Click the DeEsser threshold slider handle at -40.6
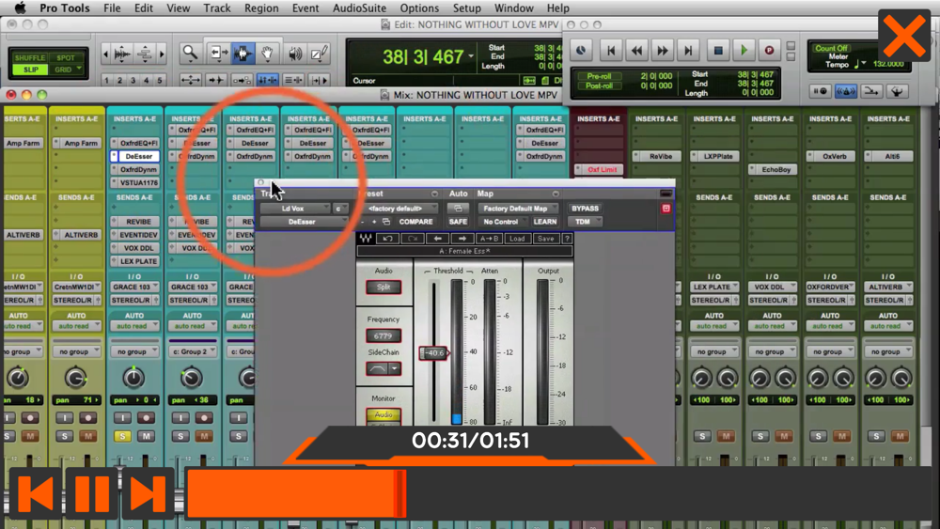This screenshot has width=940, height=529. click(434, 353)
